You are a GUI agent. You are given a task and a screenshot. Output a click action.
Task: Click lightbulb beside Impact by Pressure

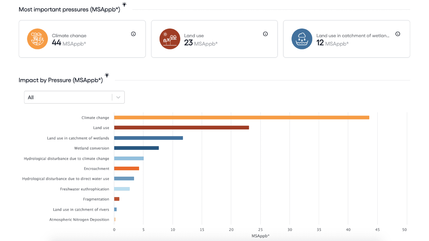[107, 75]
